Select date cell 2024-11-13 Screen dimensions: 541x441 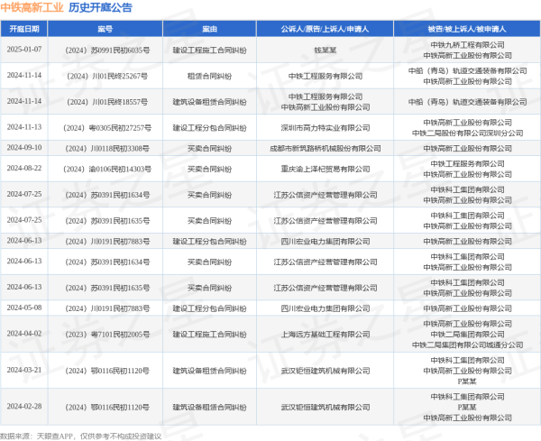pos(24,127)
